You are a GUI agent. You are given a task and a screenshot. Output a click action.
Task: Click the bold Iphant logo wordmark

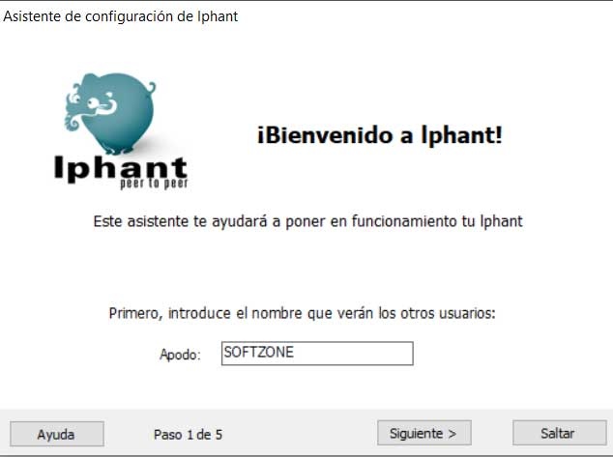coord(121,168)
